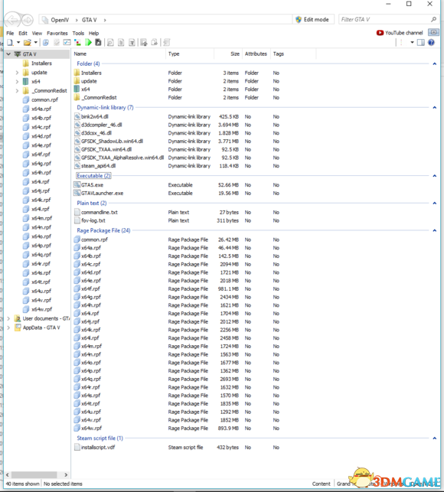Open the Help menu
Image resolution: width=444 pixels, height=492 pixels.
tap(93, 33)
